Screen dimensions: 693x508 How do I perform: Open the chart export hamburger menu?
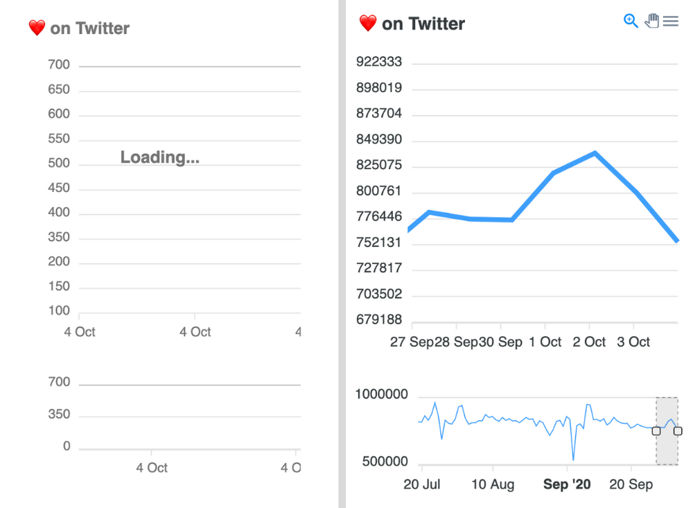click(x=671, y=21)
